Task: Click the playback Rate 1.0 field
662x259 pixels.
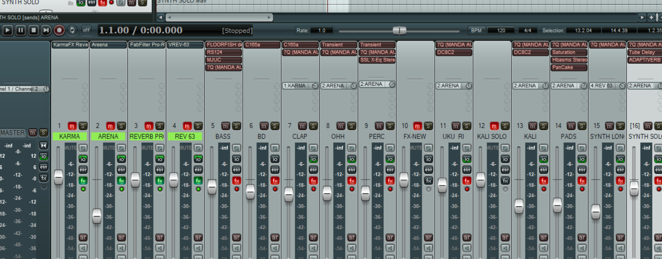Action: [322, 31]
